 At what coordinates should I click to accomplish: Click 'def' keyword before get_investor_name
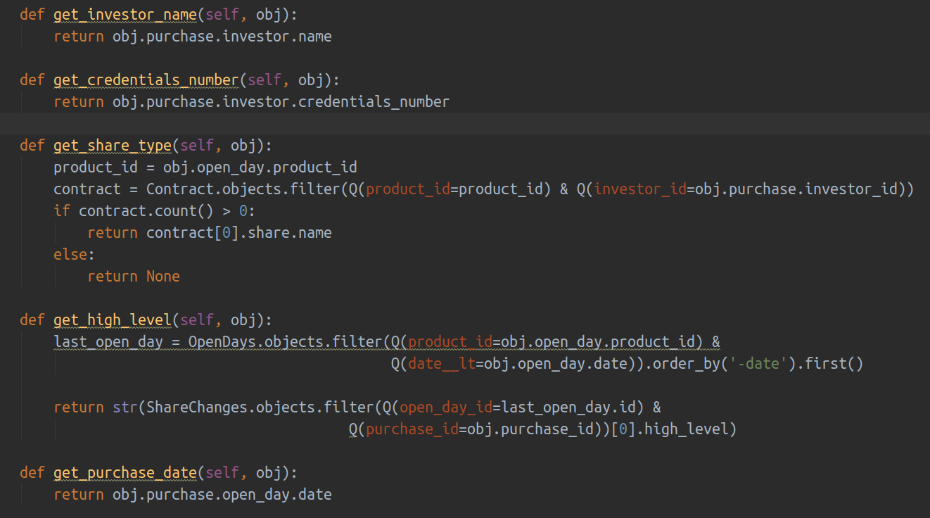32,15
